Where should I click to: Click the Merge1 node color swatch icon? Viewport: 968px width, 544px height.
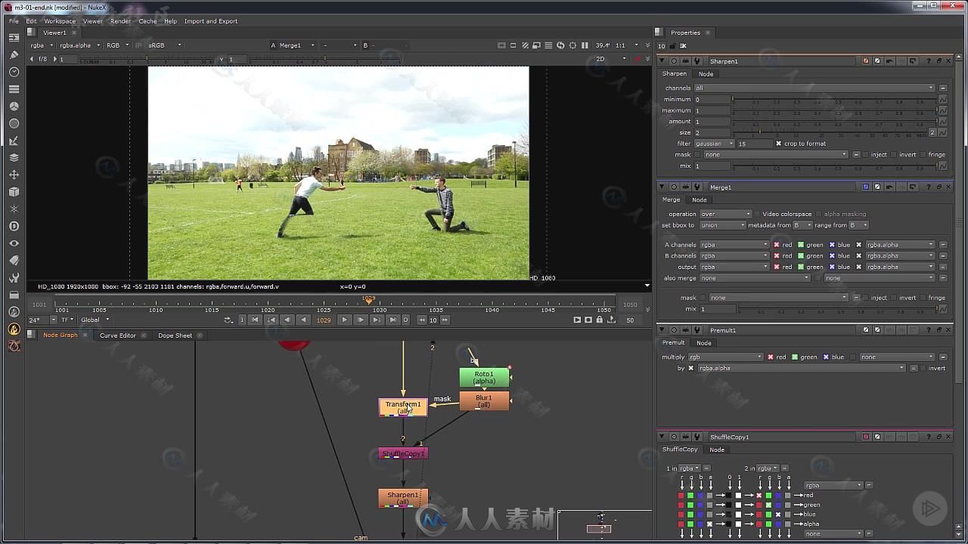pos(866,187)
